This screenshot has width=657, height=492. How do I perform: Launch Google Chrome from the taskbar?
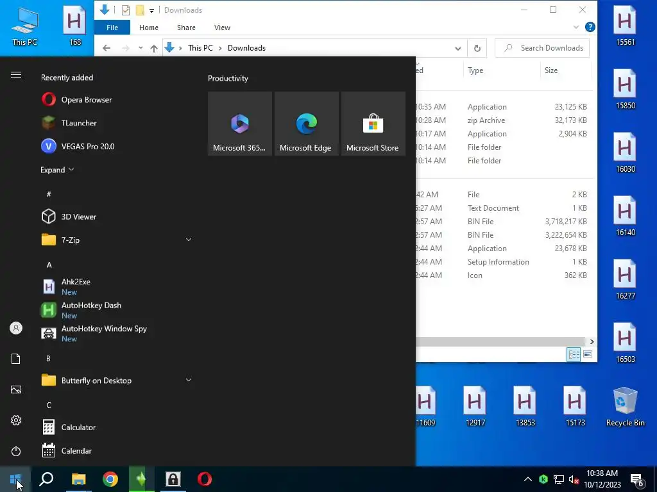110,479
